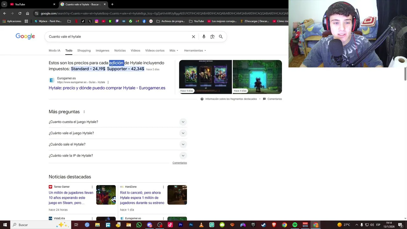Open Google Lens image search

pyautogui.click(x=212, y=37)
